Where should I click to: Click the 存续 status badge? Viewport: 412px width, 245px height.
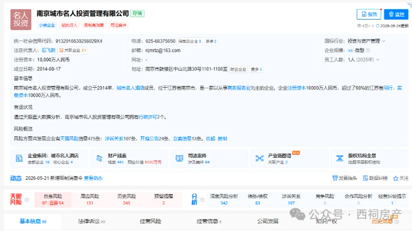pyautogui.click(x=137, y=14)
